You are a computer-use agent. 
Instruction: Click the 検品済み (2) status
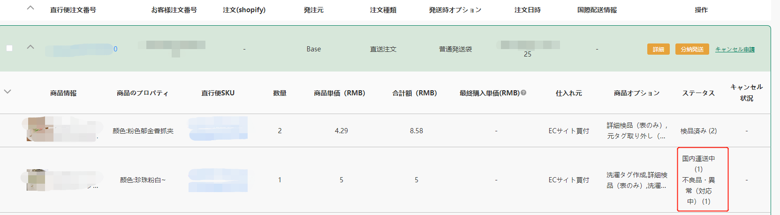pyautogui.click(x=698, y=131)
